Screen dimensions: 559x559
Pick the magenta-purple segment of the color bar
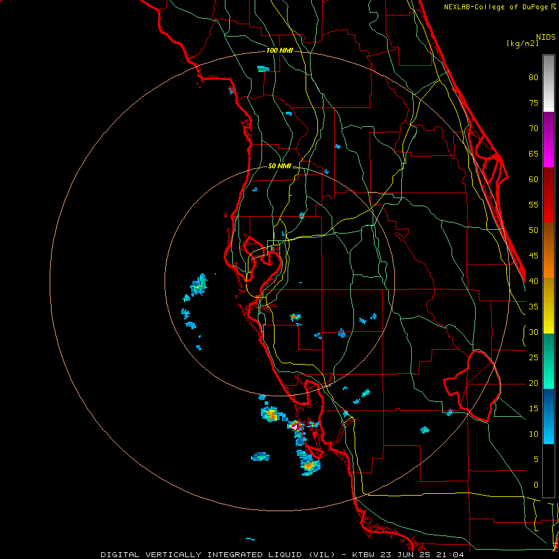click(548, 140)
